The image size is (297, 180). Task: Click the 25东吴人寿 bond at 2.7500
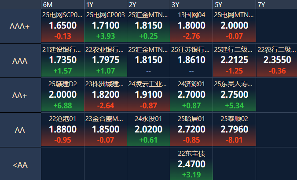tap(234, 96)
